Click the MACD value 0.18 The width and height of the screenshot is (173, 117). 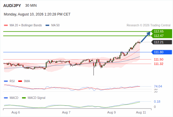[157, 101]
